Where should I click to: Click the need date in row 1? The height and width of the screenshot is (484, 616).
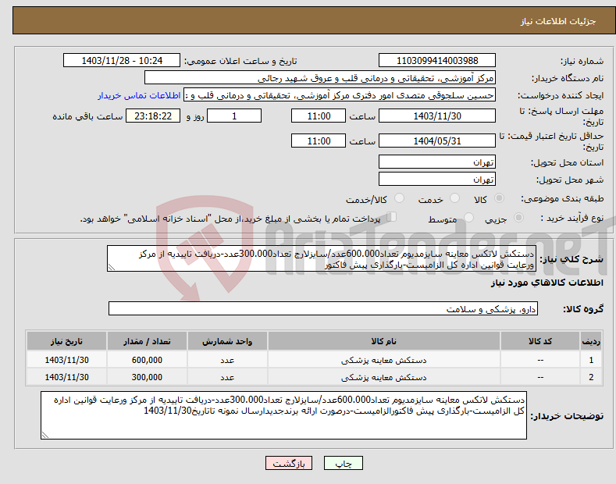[x=66, y=360]
